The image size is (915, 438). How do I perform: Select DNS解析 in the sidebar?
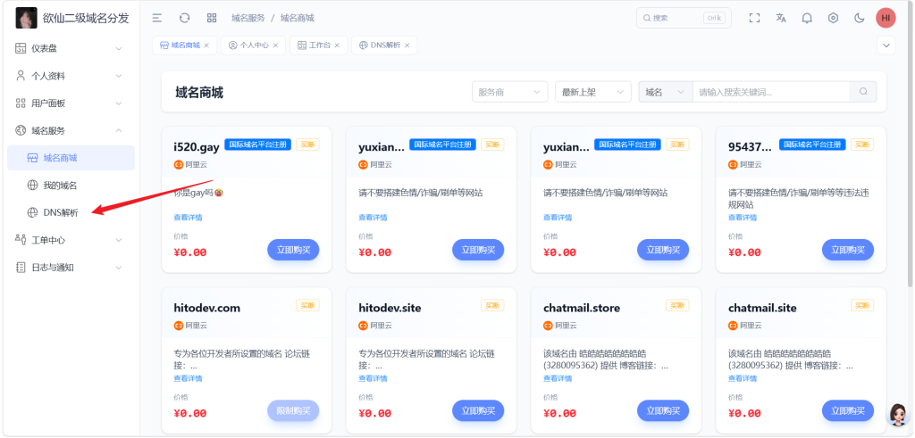tap(61, 212)
